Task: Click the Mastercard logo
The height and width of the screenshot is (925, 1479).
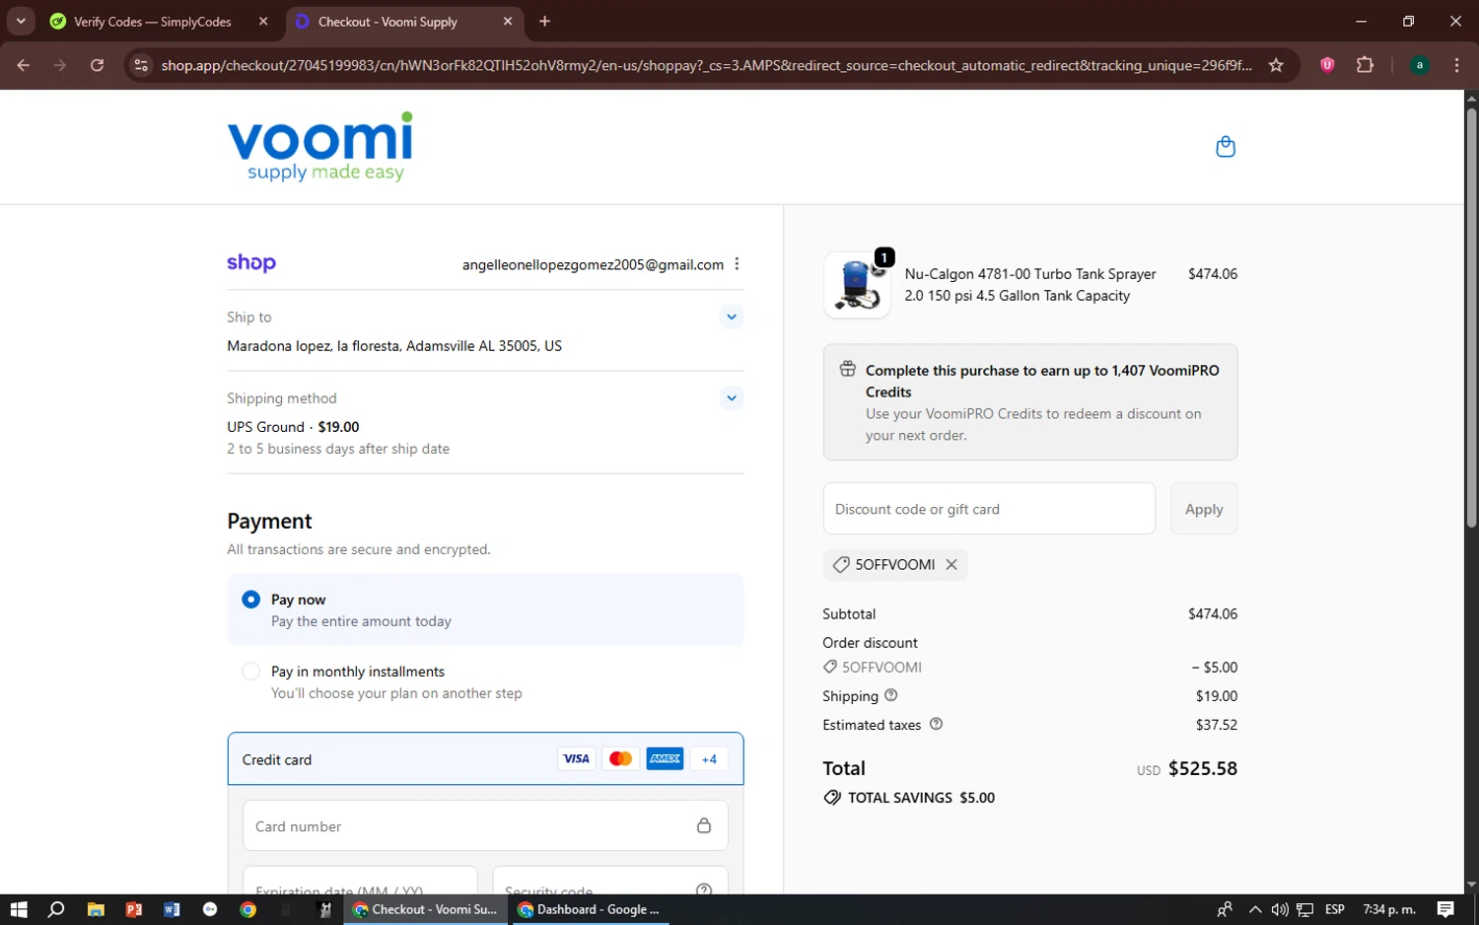Action: point(620,758)
